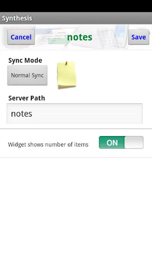Click the gray thumb of the ON switch
This screenshot has height=254, width=152.
tap(134, 143)
